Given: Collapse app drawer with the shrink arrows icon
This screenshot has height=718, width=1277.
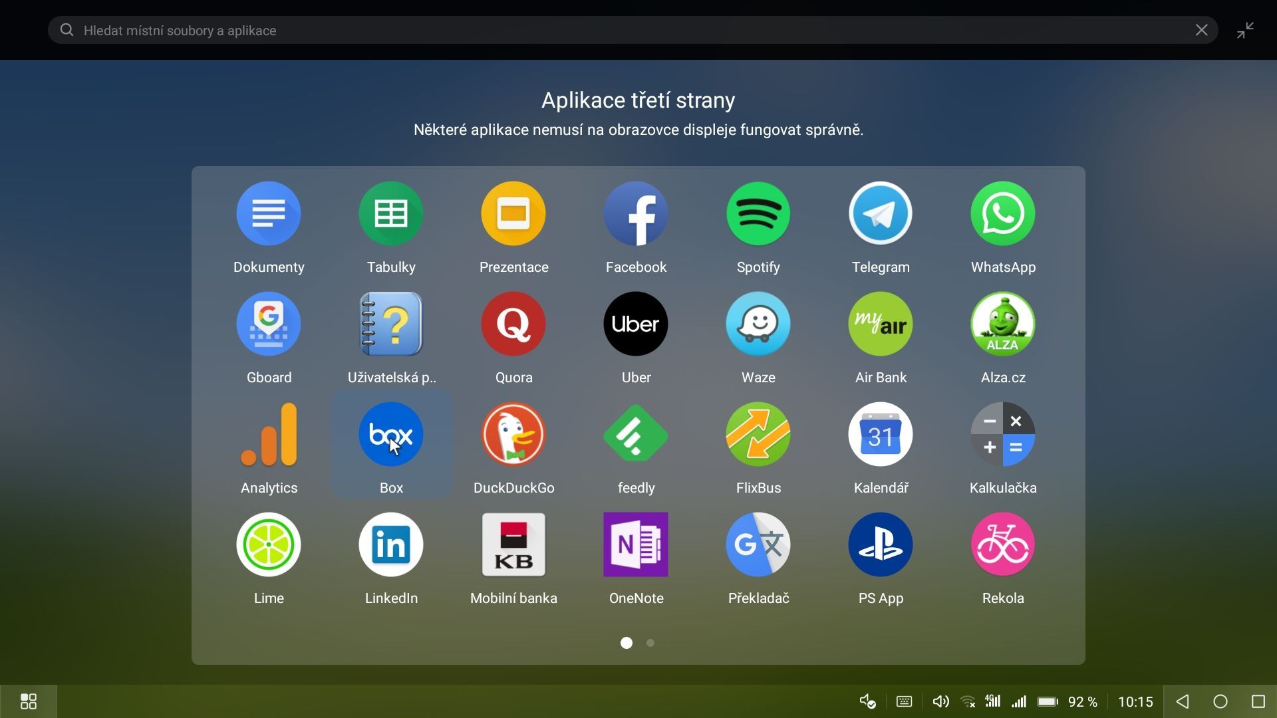Looking at the screenshot, I should [1245, 31].
